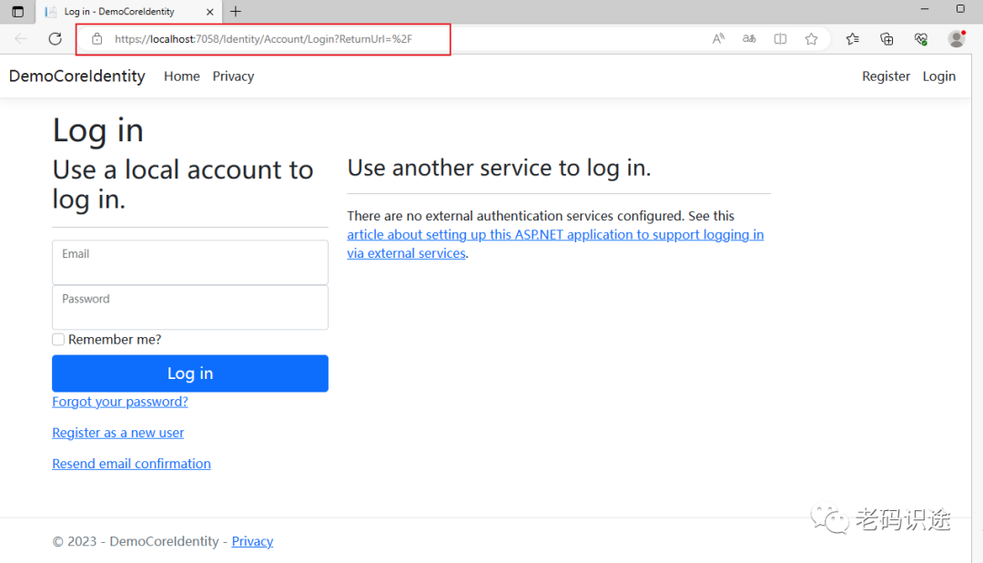Open the tab actions menu icon

[17, 12]
